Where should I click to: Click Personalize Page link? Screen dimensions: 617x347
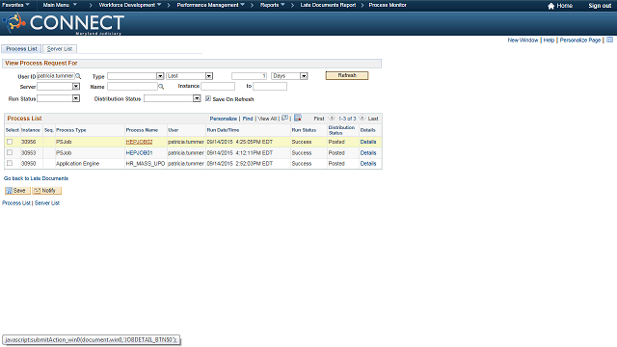(x=580, y=40)
